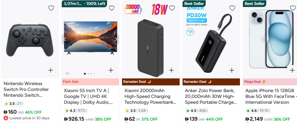Toggle wishlist heart on Xiaomi 55 Inch TV
Screen dimensions: 297x123
[111, 8]
